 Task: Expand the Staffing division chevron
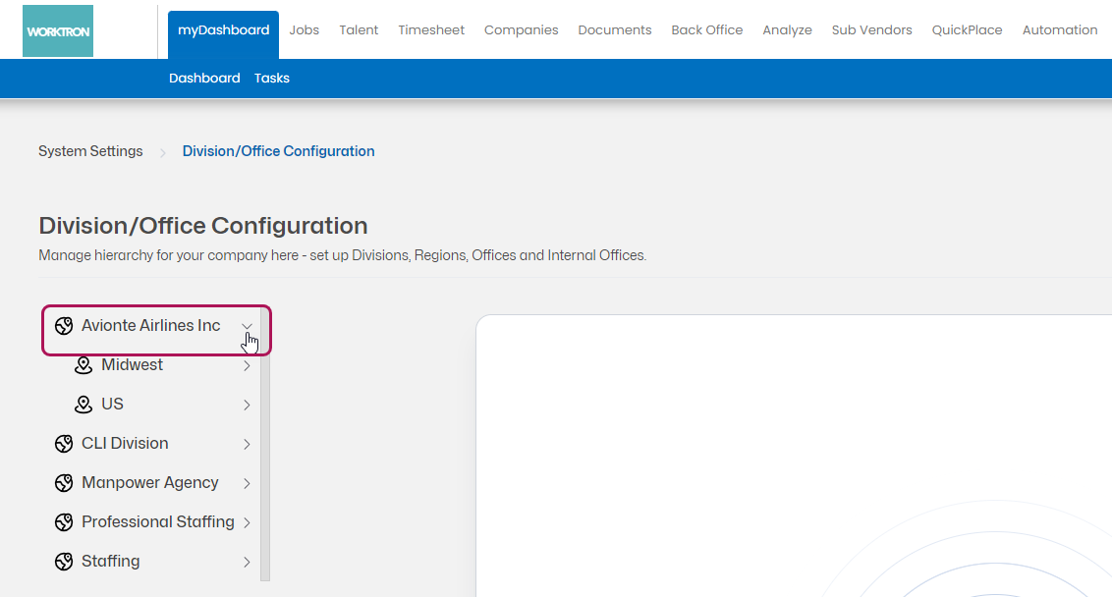(x=247, y=563)
